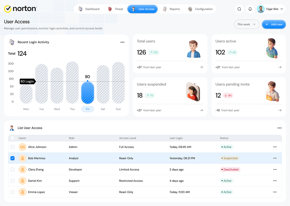Select the Fri day label

[87, 109]
